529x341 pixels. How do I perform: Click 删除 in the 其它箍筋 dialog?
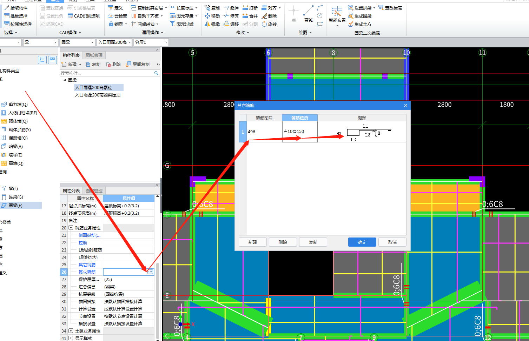tap(283, 242)
